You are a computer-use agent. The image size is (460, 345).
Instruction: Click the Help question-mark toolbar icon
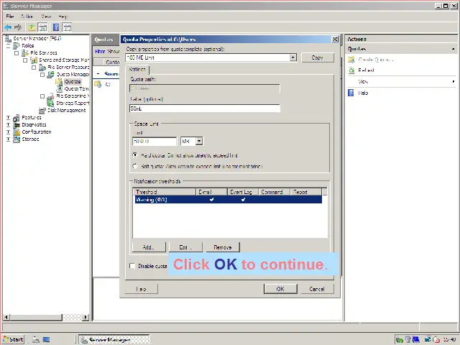(x=56, y=27)
